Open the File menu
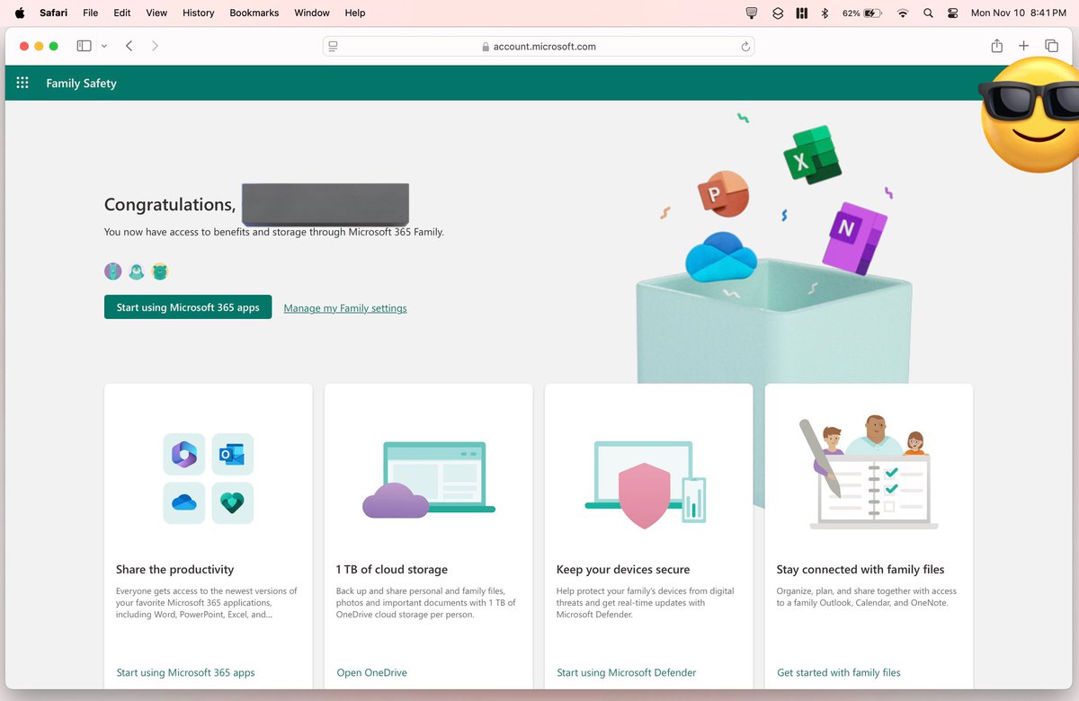The image size is (1079, 701). [x=91, y=13]
